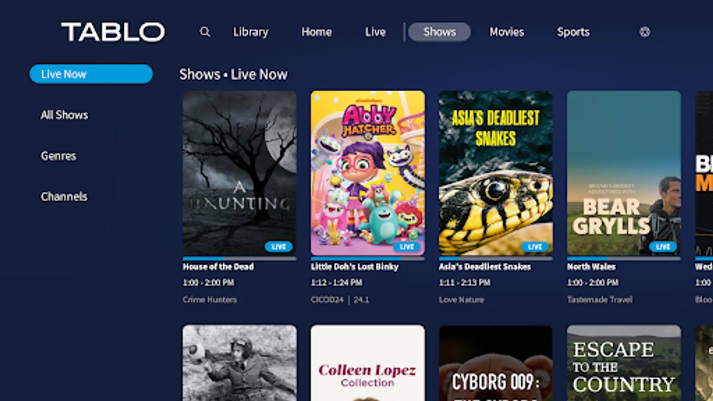Image resolution: width=713 pixels, height=401 pixels.
Task: Click the 1:11 - 2:13 PM time
Action: tap(465, 282)
